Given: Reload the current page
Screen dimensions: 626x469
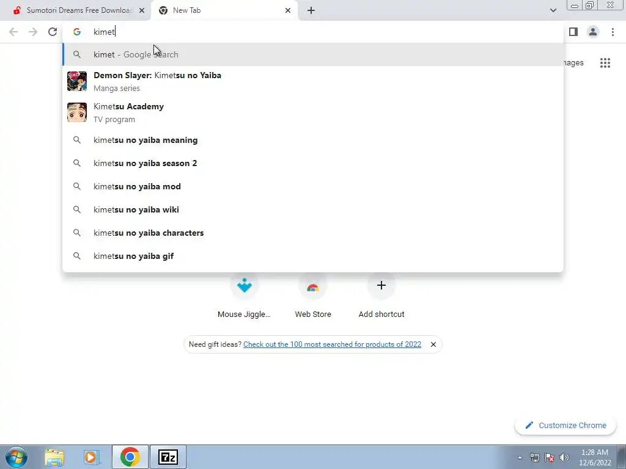Looking at the screenshot, I should point(53,32).
